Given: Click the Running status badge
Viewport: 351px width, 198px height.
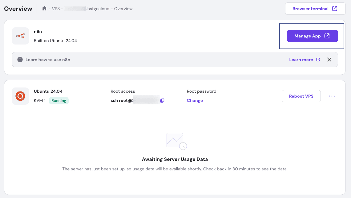Looking at the screenshot, I should (59, 100).
